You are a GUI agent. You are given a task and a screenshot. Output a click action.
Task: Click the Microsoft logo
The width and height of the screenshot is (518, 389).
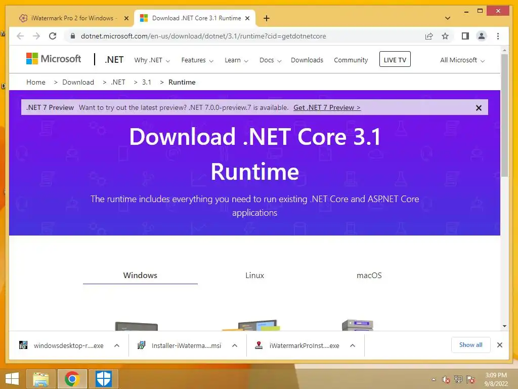[x=54, y=59]
